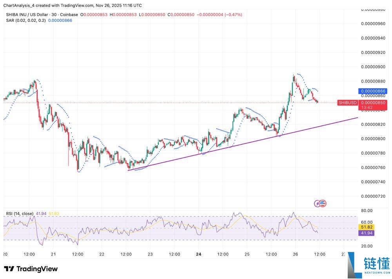Click the TradingView logo at bottom left
Screen dimensions: 392x279
point(30,269)
